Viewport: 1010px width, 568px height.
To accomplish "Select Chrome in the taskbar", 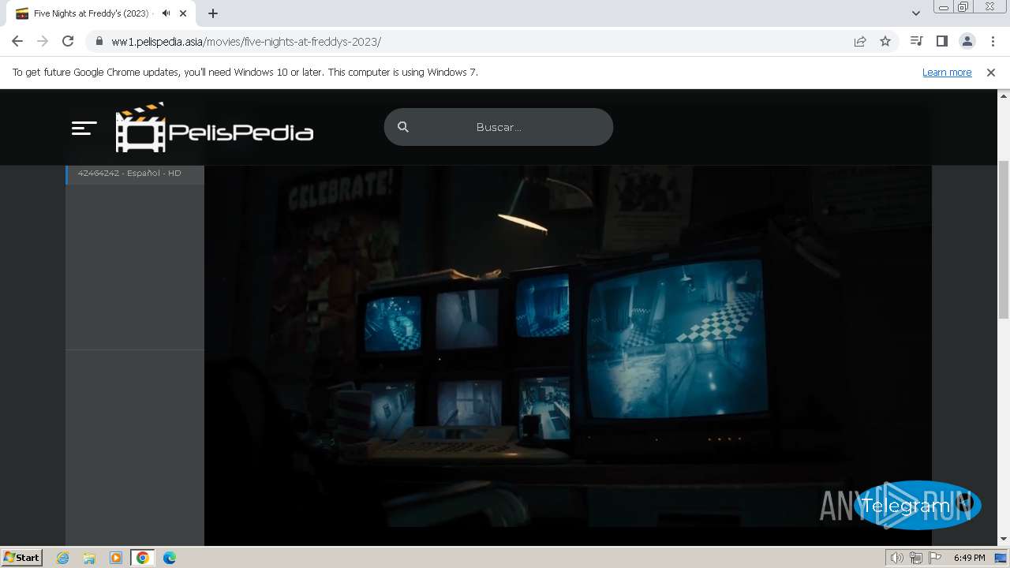I will (x=143, y=558).
